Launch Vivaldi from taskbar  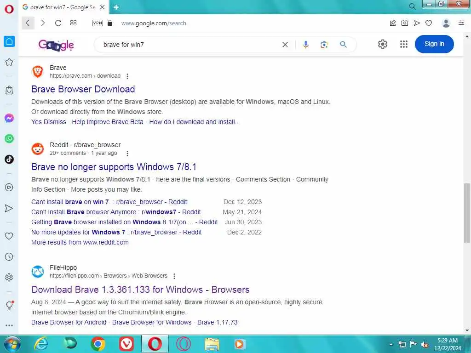point(126,344)
